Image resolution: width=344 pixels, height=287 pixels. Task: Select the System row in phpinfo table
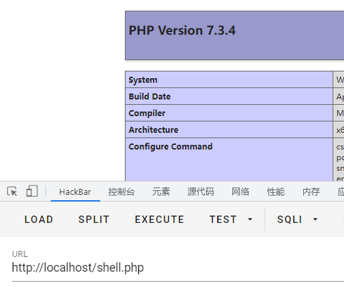point(234,79)
